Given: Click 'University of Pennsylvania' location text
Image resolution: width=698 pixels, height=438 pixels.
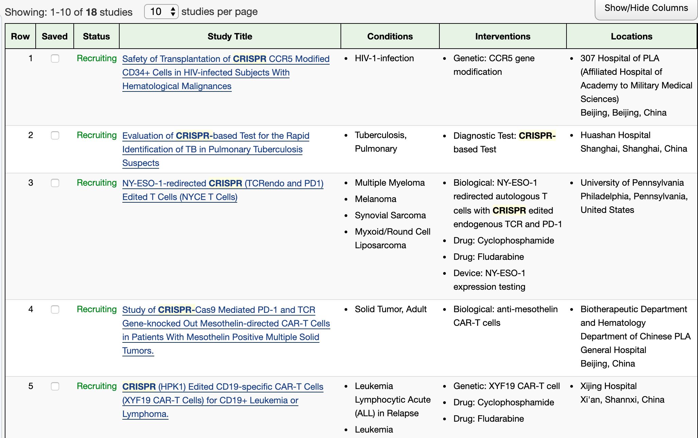Looking at the screenshot, I should (x=632, y=183).
